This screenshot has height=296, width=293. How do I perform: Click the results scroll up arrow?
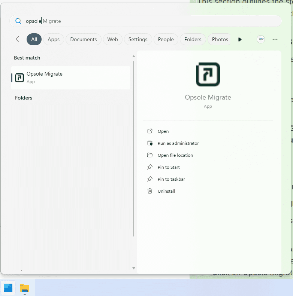(x=134, y=56)
